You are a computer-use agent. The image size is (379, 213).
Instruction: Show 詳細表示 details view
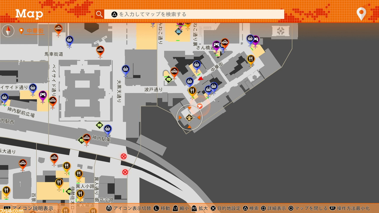tap(274, 208)
